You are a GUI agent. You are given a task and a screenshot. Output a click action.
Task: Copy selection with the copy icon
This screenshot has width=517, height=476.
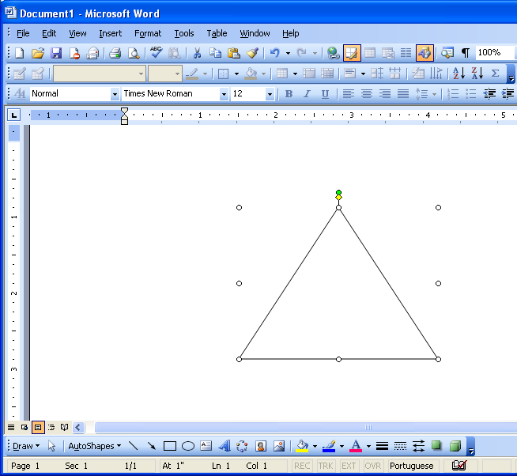pyautogui.click(x=215, y=53)
